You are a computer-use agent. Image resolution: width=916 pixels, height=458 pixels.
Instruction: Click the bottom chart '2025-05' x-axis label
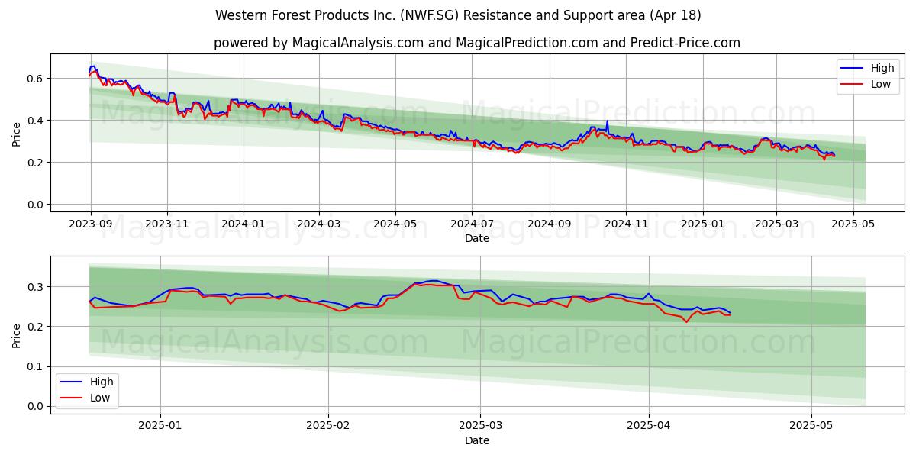(x=811, y=426)
